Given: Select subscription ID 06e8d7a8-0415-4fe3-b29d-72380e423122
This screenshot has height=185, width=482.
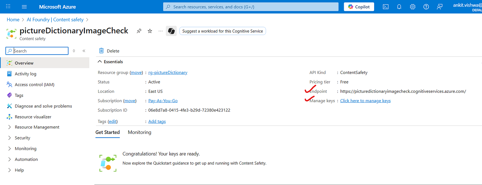Looking at the screenshot, I should click(189, 110).
